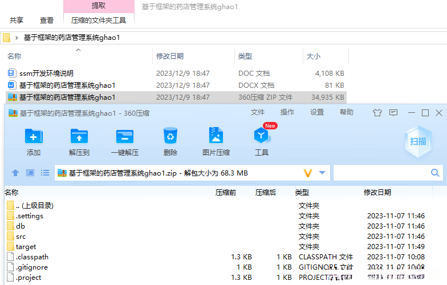This screenshot has height=285, width=447.
Task: Click the 添加 (Add) icon in 360压缩
Action: tap(34, 136)
